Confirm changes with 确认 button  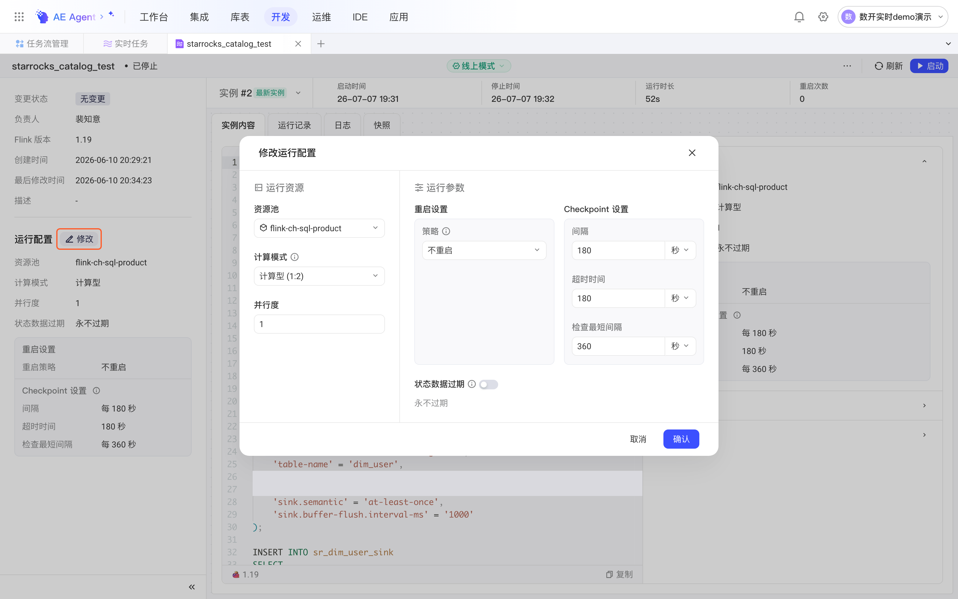pos(681,439)
